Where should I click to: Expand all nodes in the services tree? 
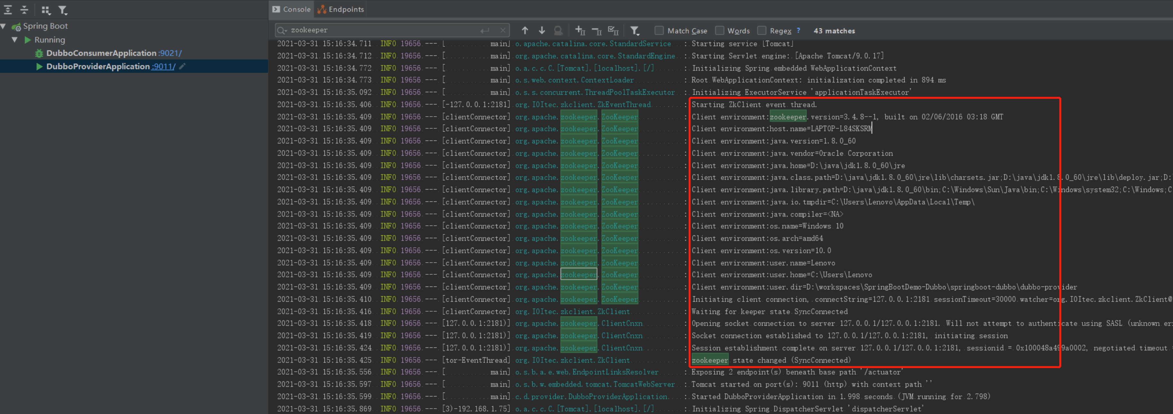click(x=8, y=10)
